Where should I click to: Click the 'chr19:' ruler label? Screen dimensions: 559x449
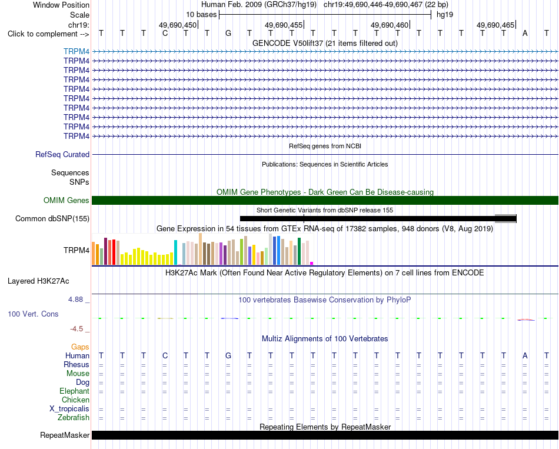78,25
